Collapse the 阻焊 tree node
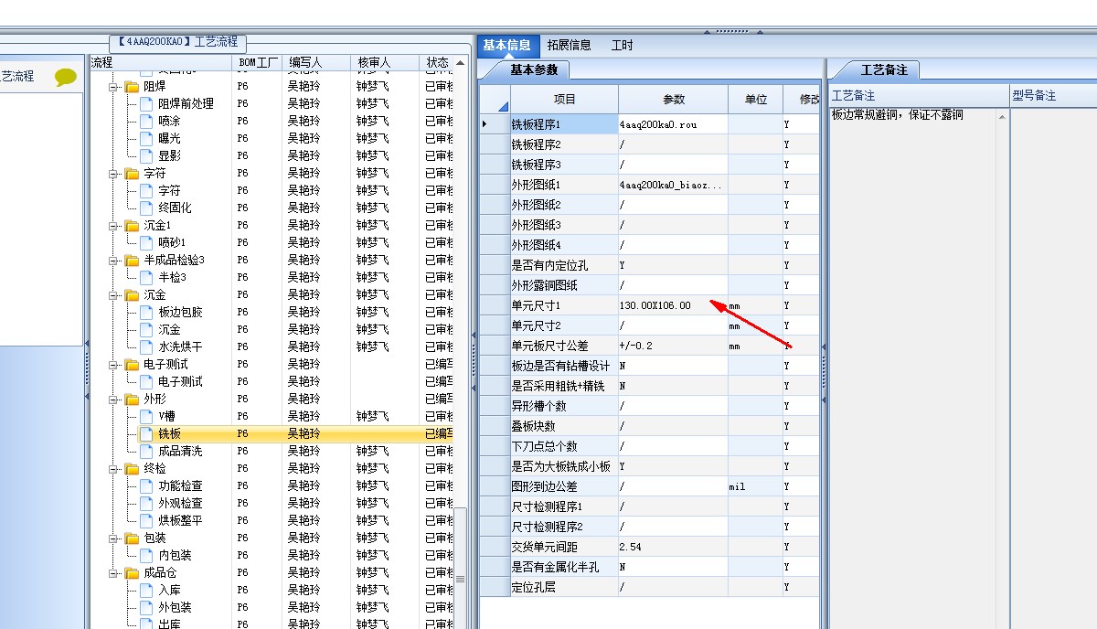 pos(114,87)
